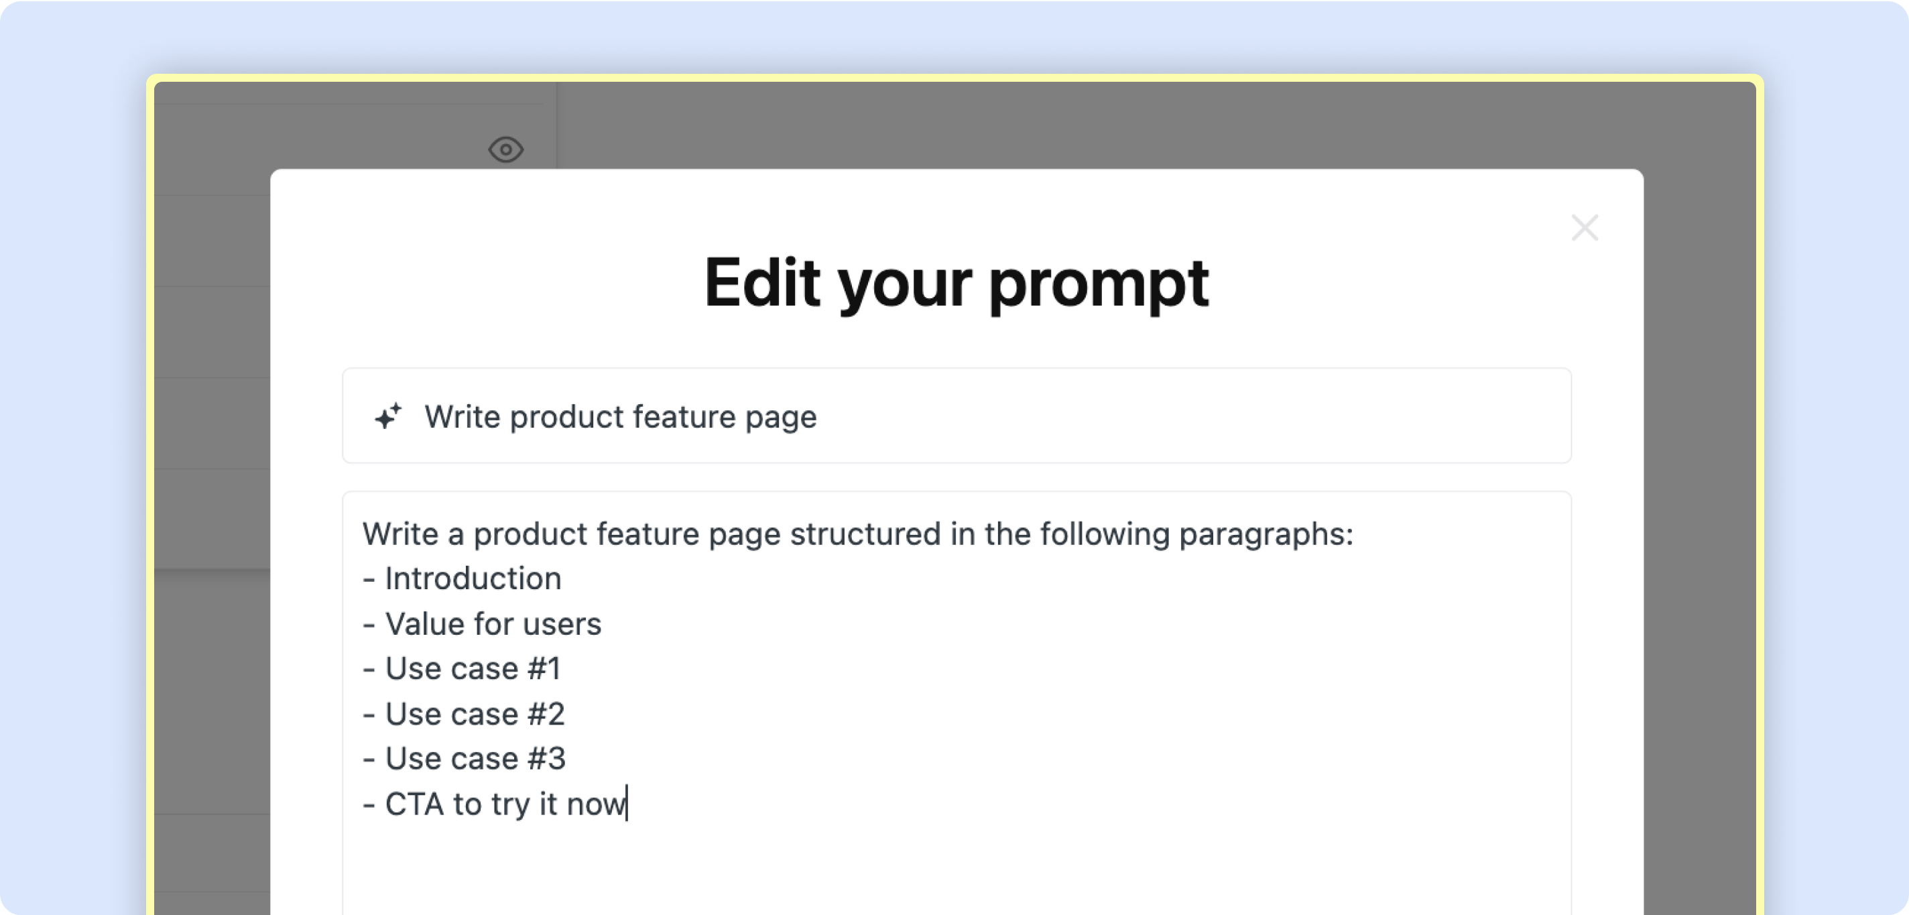
Task: Close the Edit your prompt dialog
Action: coord(1585,228)
